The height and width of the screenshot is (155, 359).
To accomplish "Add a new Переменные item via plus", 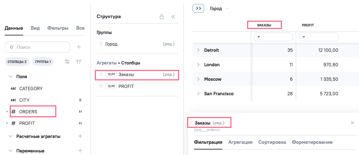I will 80,151.
